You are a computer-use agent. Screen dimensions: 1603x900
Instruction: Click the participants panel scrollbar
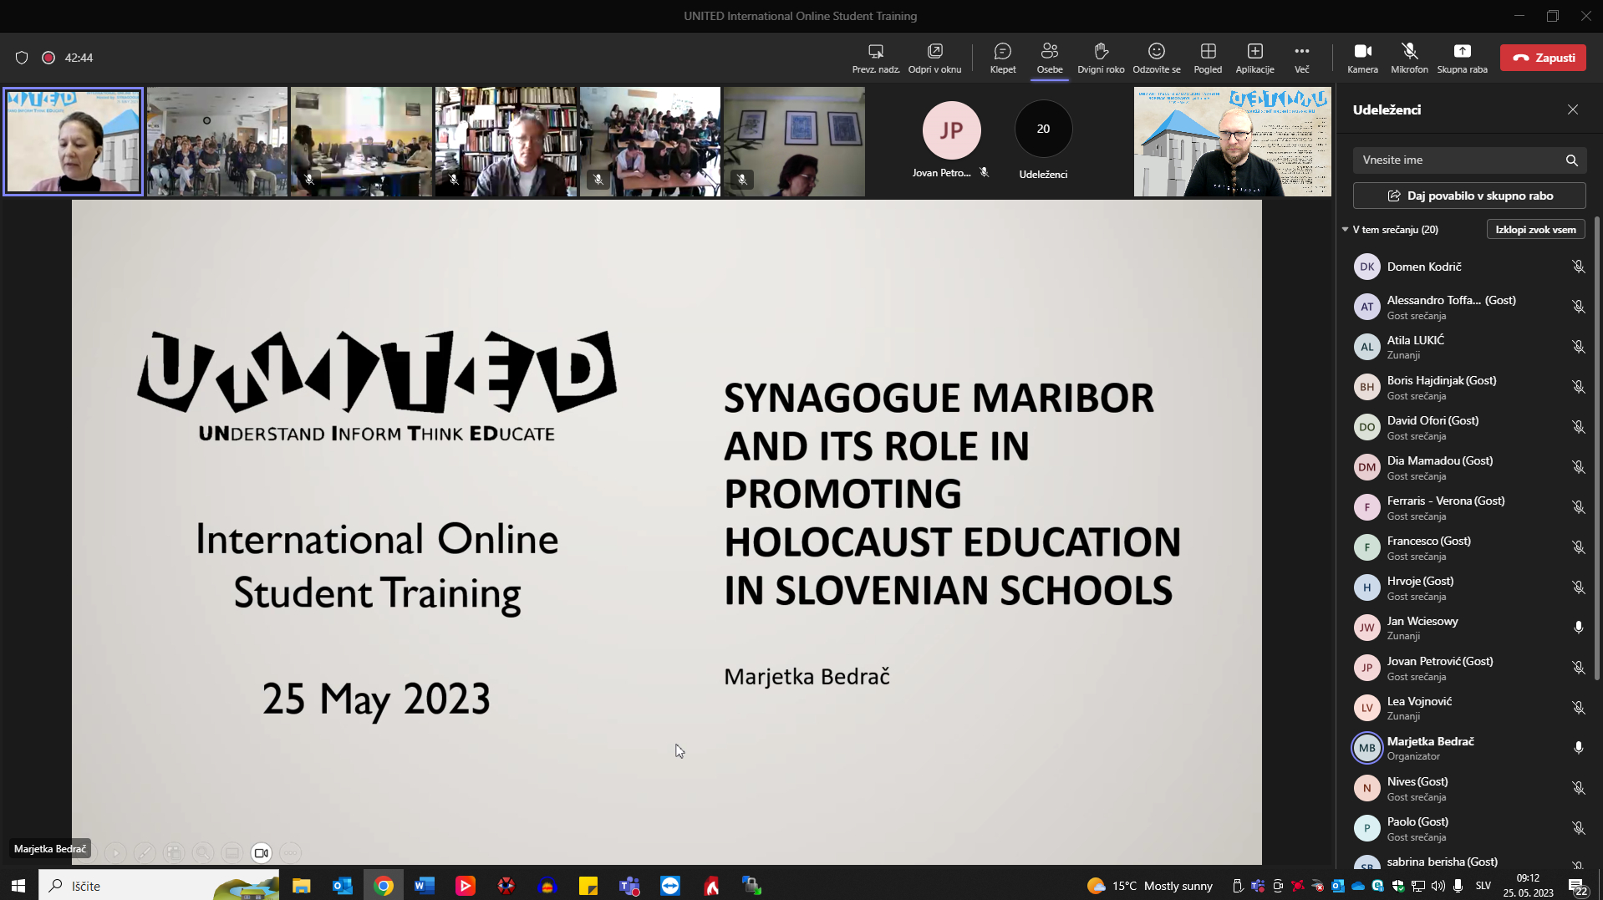tap(1597, 447)
